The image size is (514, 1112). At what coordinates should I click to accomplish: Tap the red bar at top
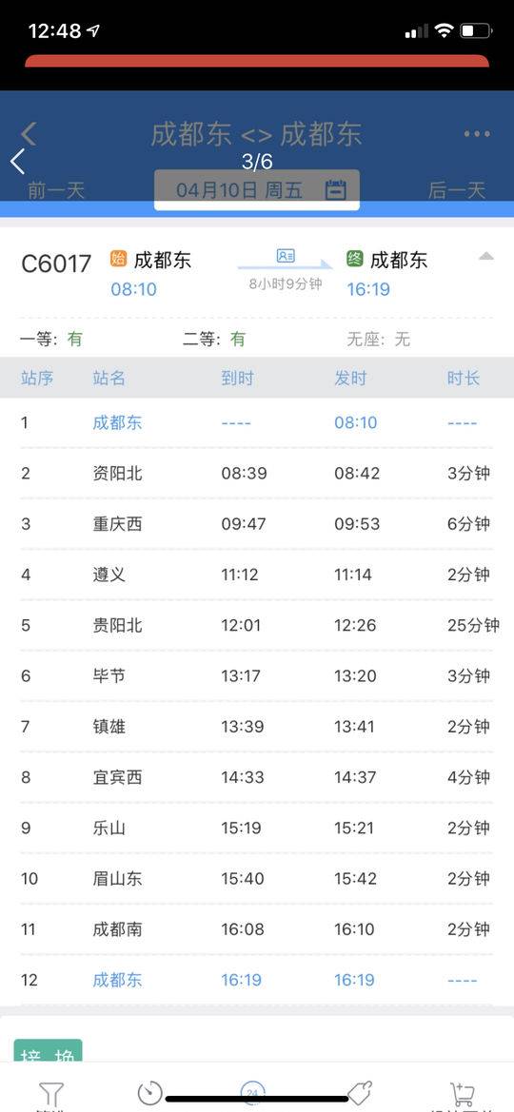[257, 61]
